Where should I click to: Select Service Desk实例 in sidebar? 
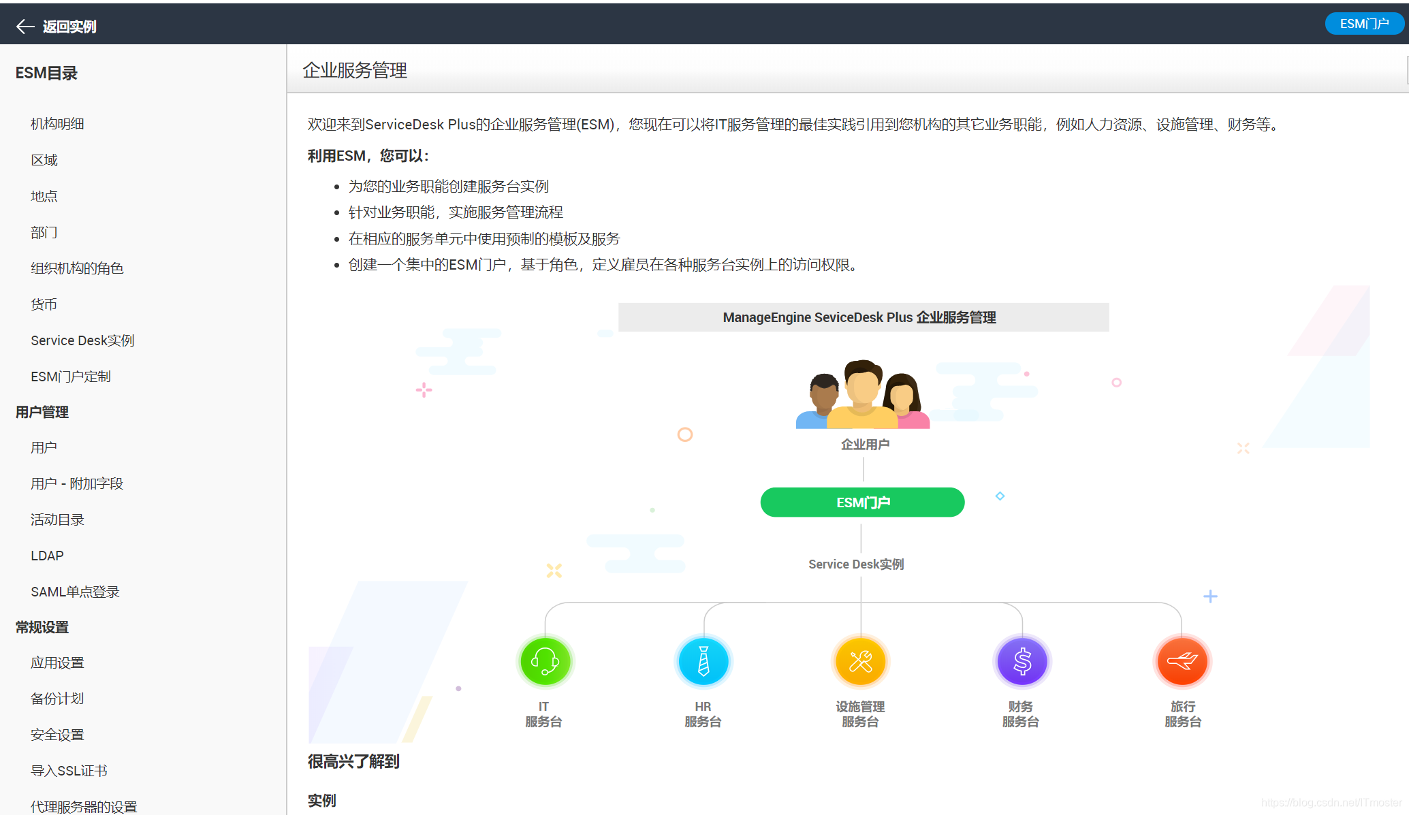82,340
